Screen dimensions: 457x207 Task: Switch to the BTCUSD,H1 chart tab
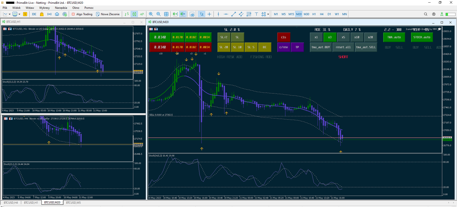coord(31,203)
